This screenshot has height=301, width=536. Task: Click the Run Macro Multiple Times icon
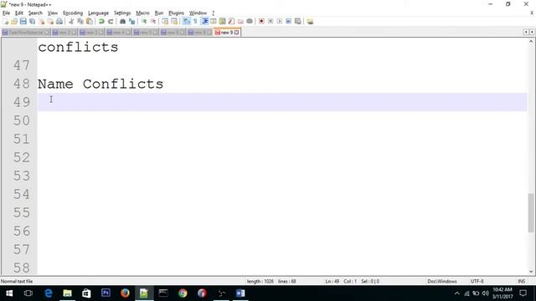(x=288, y=22)
